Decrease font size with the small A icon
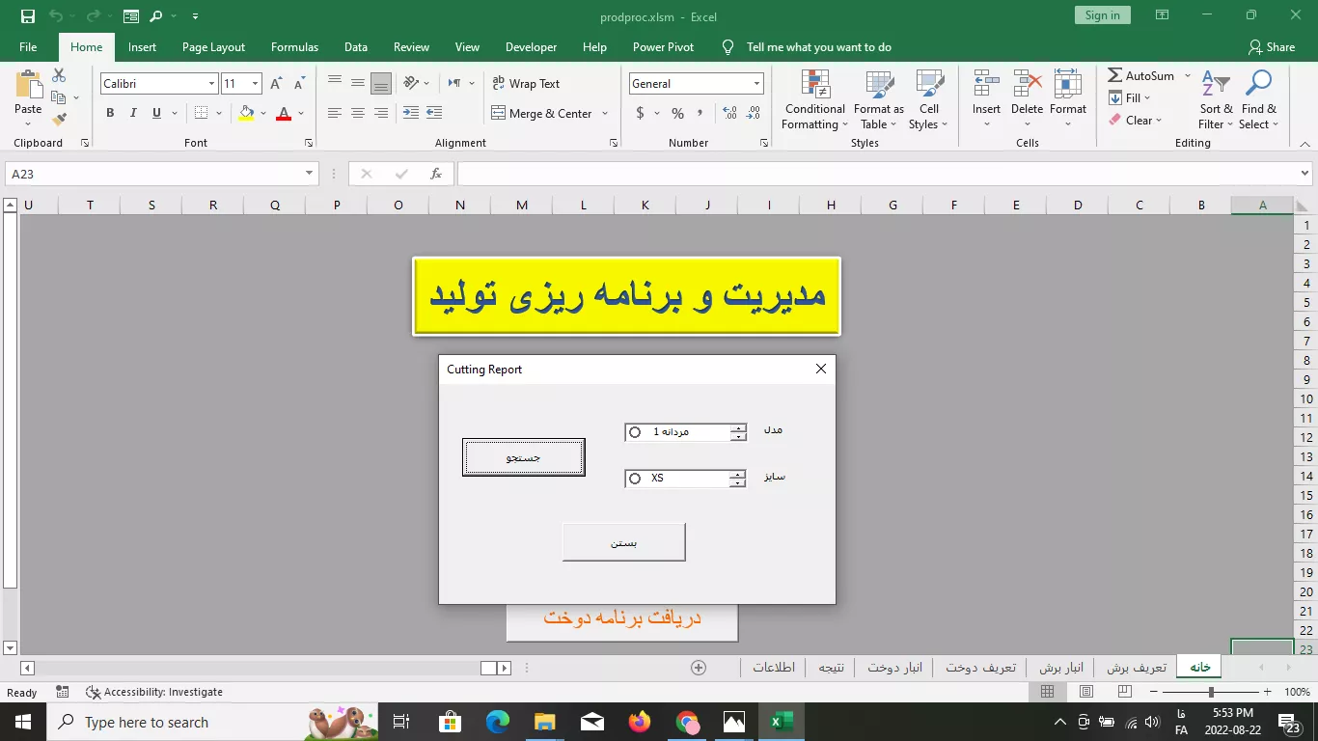 tap(299, 84)
